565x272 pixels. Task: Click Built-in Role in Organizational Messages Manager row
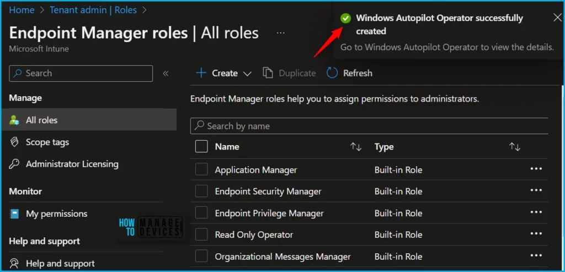coord(398,257)
